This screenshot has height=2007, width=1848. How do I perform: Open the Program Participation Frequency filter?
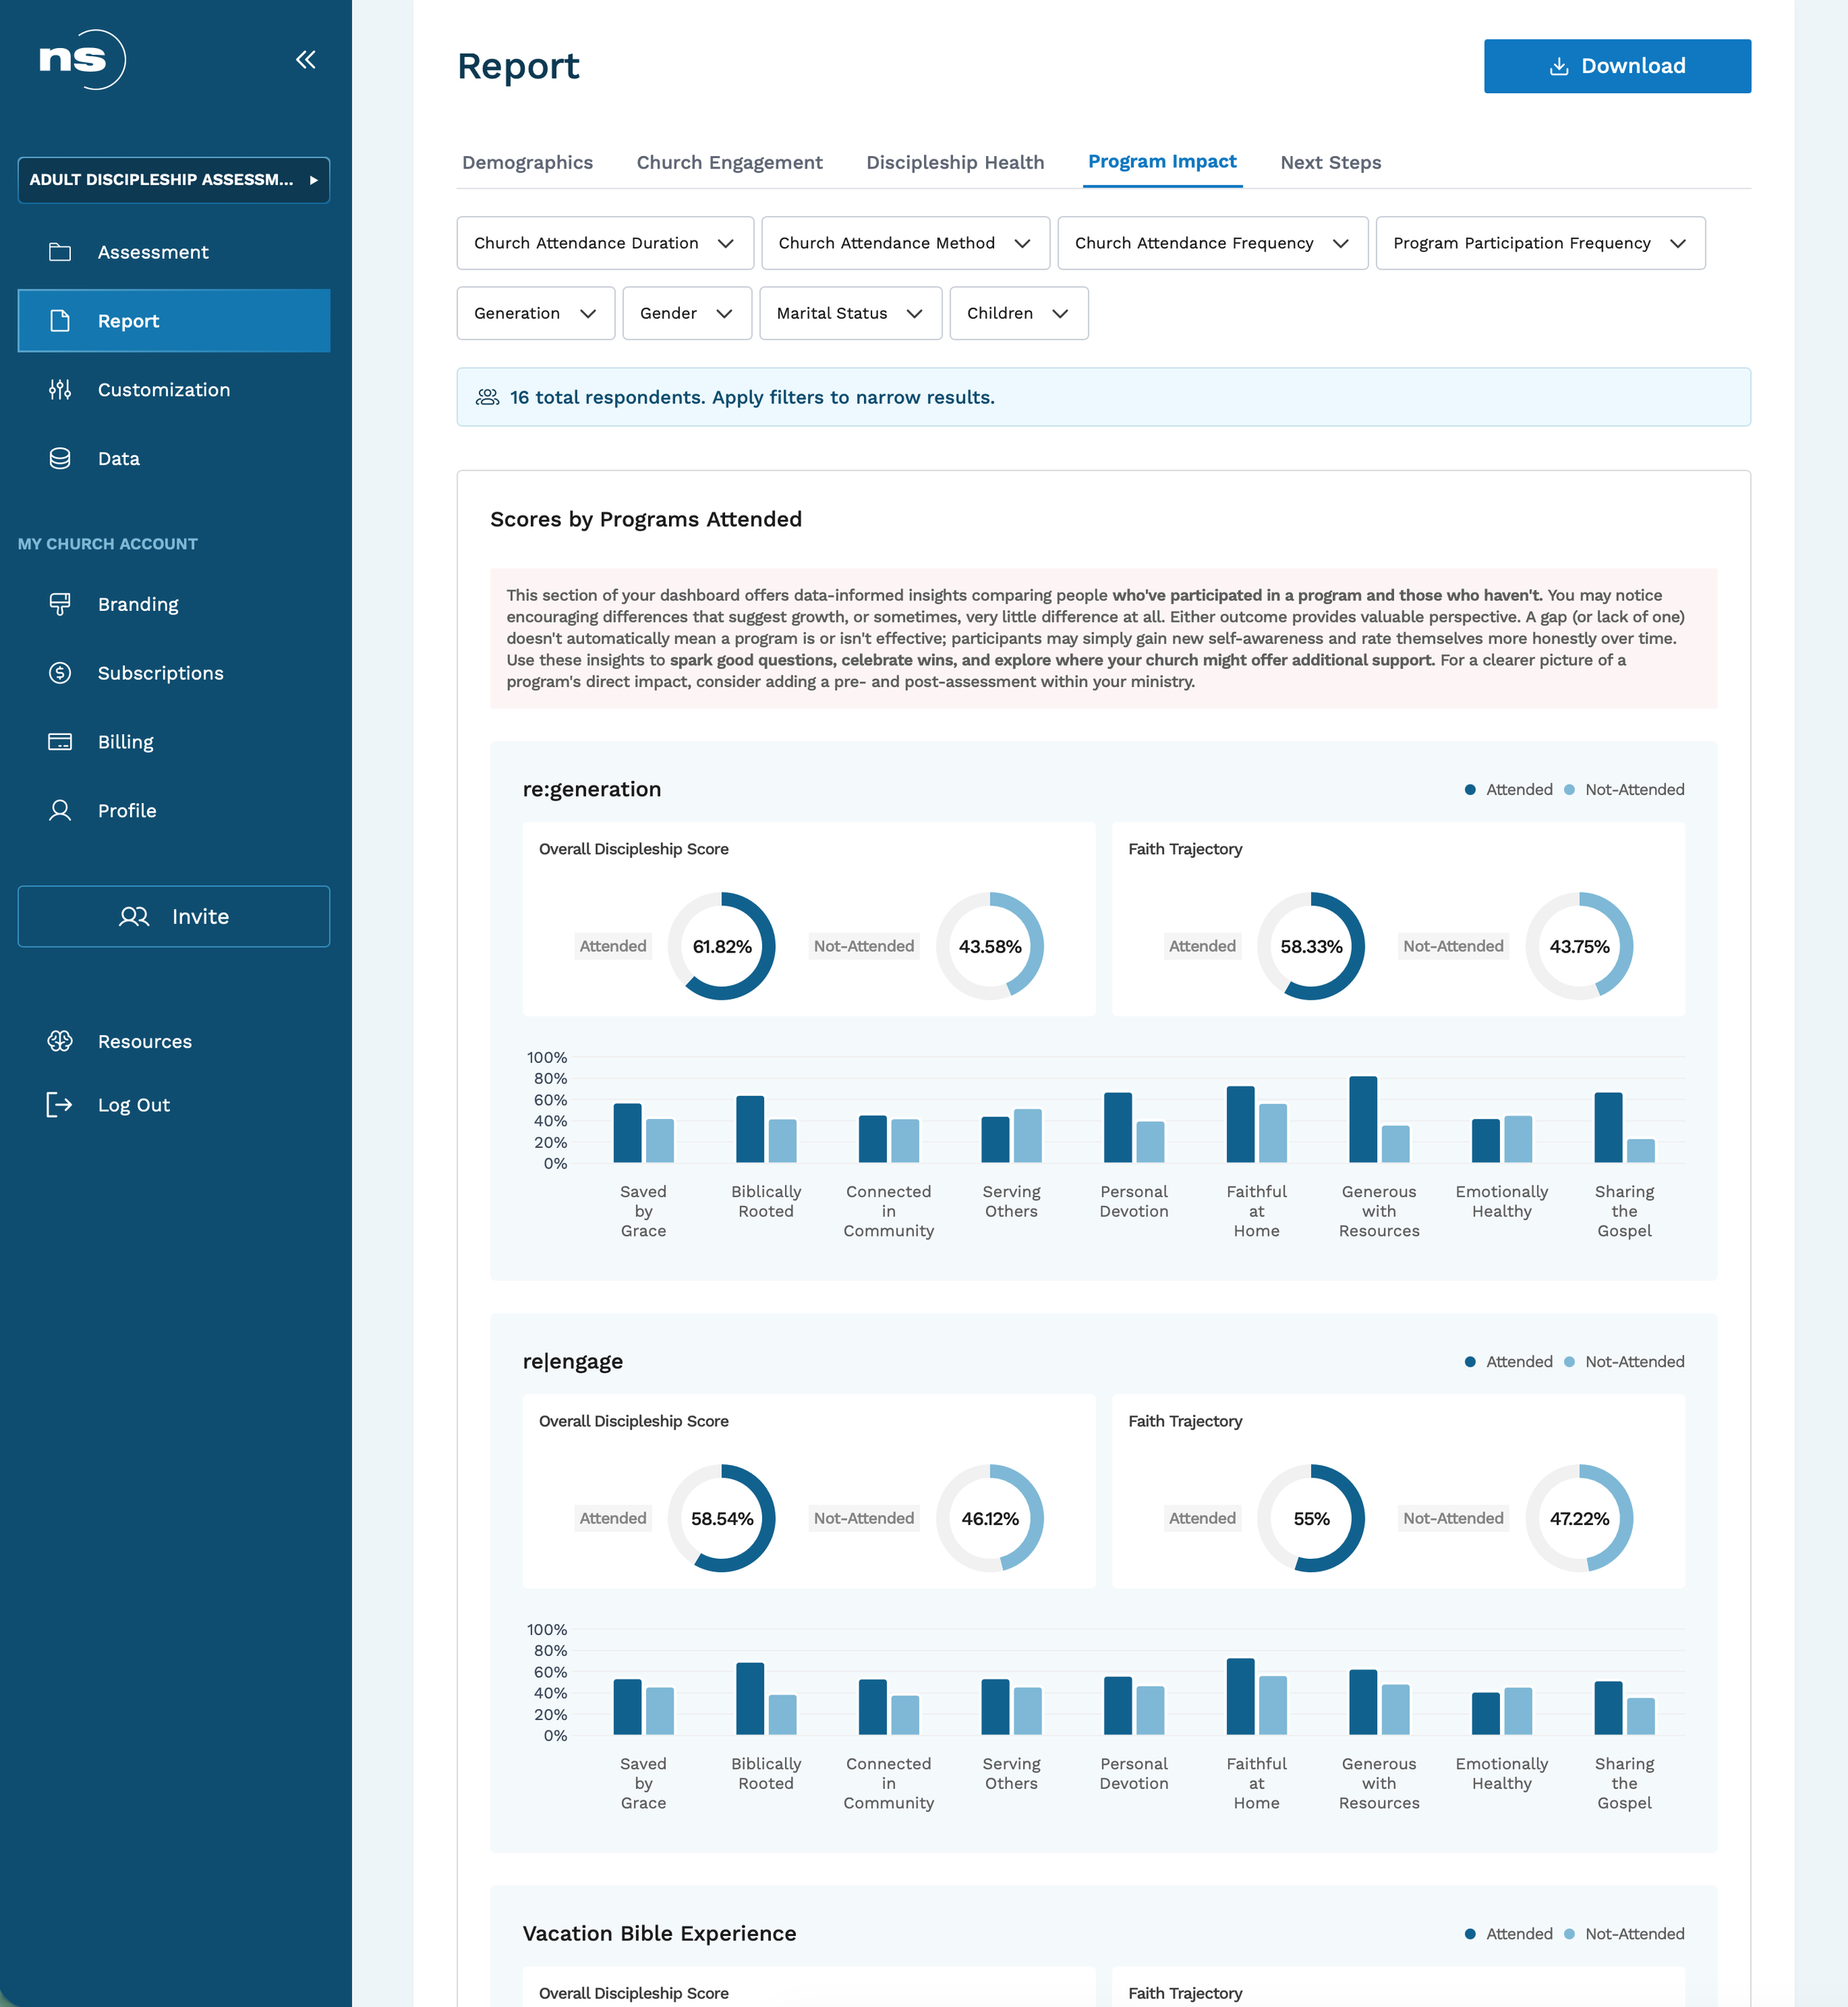tap(1540, 243)
